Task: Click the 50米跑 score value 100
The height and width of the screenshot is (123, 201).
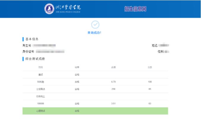Action: tap(150, 82)
